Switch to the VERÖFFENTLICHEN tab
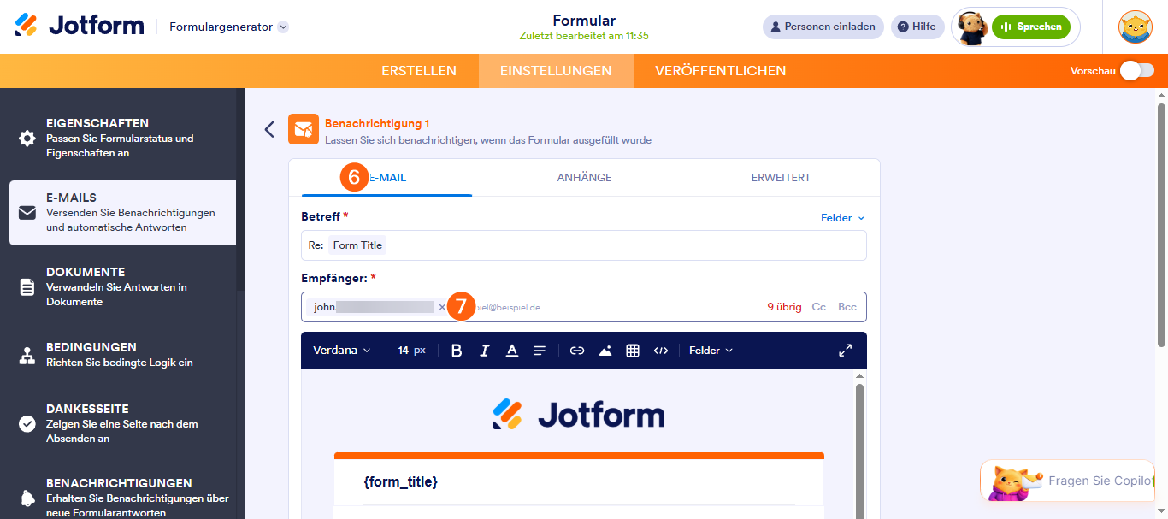The width and height of the screenshot is (1168, 519). click(721, 71)
